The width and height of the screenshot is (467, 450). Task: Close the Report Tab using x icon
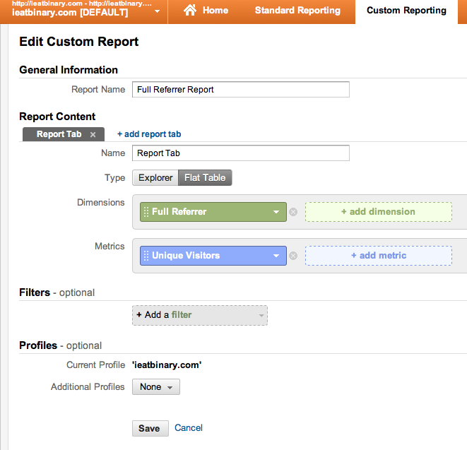(x=93, y=134)
